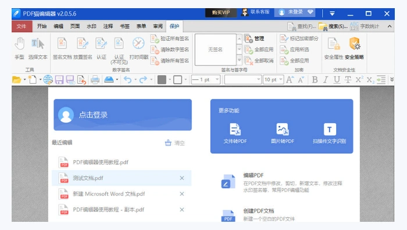Open Image to PDF converter

coord(283,133)
